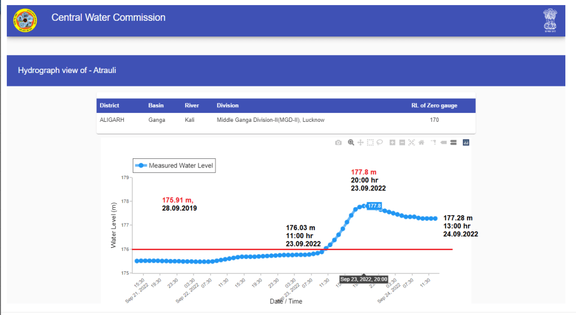Click the Plotly logo icon
This screenshot has height=315, width=576.
466,143
